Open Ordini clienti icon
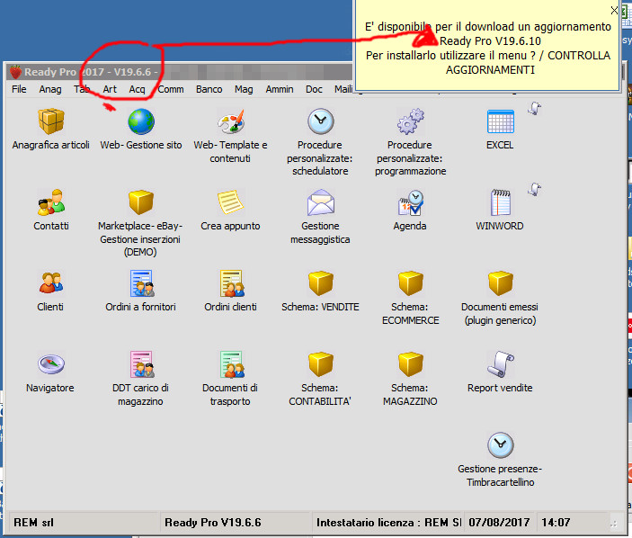Screen dimensions: 632x538 (x=232, y=283)
